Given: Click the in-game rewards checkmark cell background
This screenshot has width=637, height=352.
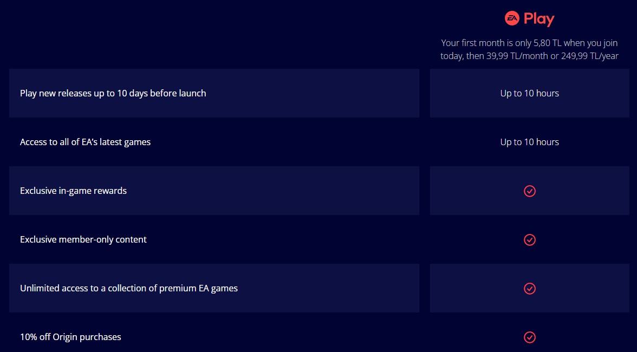Looking at the screenshot, I should coord(529,191).
